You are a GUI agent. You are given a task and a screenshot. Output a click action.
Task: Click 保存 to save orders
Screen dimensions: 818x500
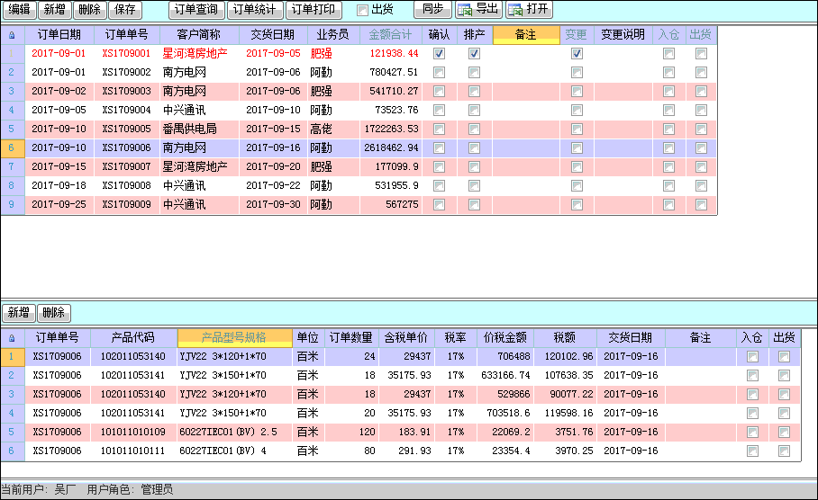[x=125, y=10]
